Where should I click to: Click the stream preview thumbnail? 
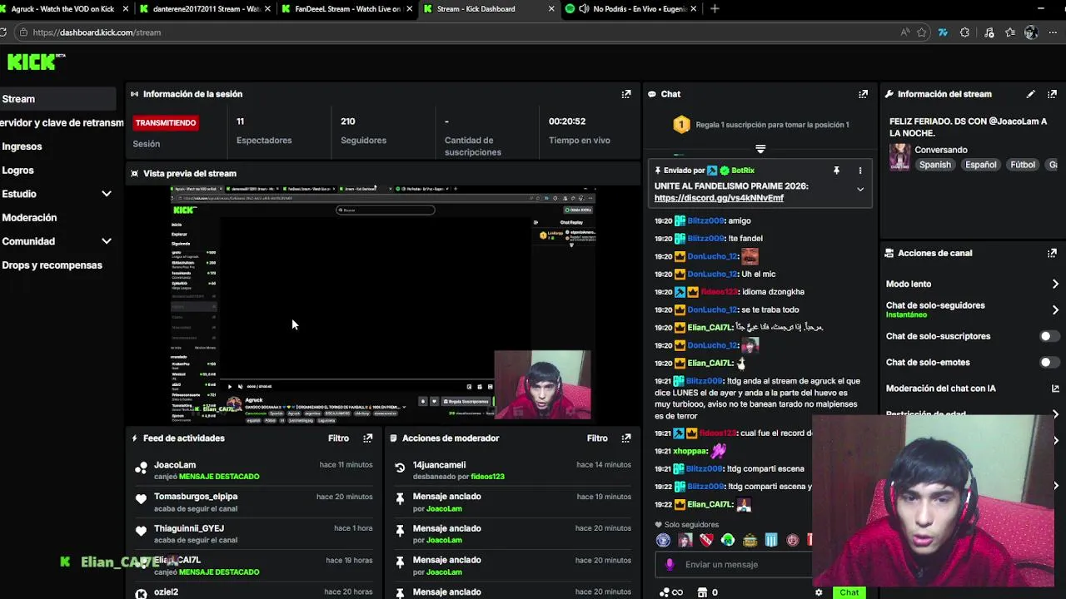(x=383, y=304)
